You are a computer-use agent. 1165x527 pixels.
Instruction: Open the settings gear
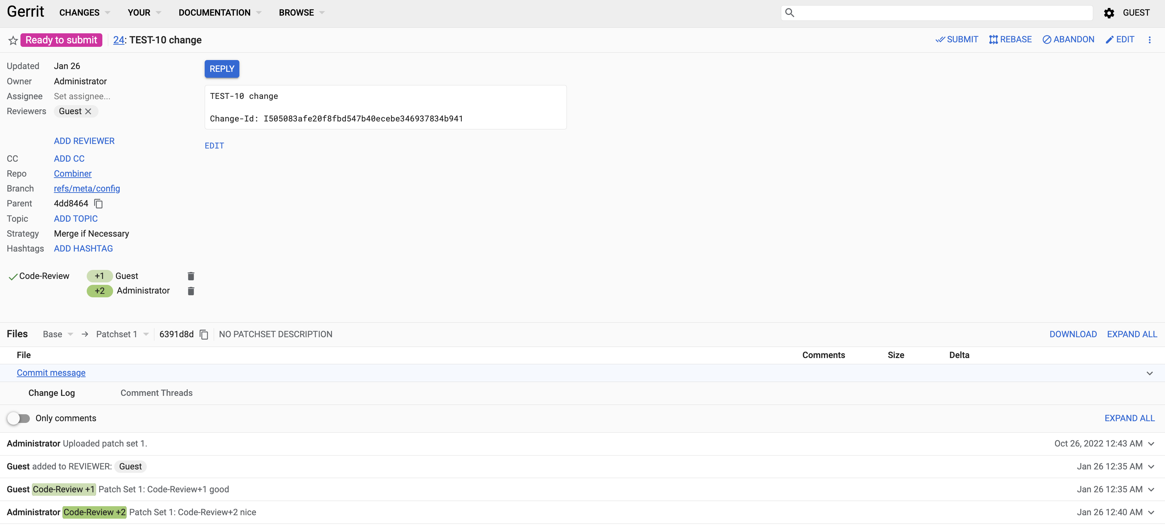1109,13
